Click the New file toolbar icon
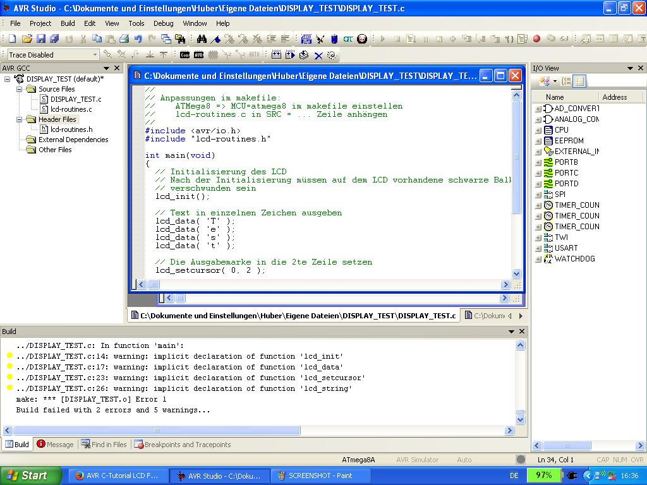This screenshot has width=647, height=485. 11,39
